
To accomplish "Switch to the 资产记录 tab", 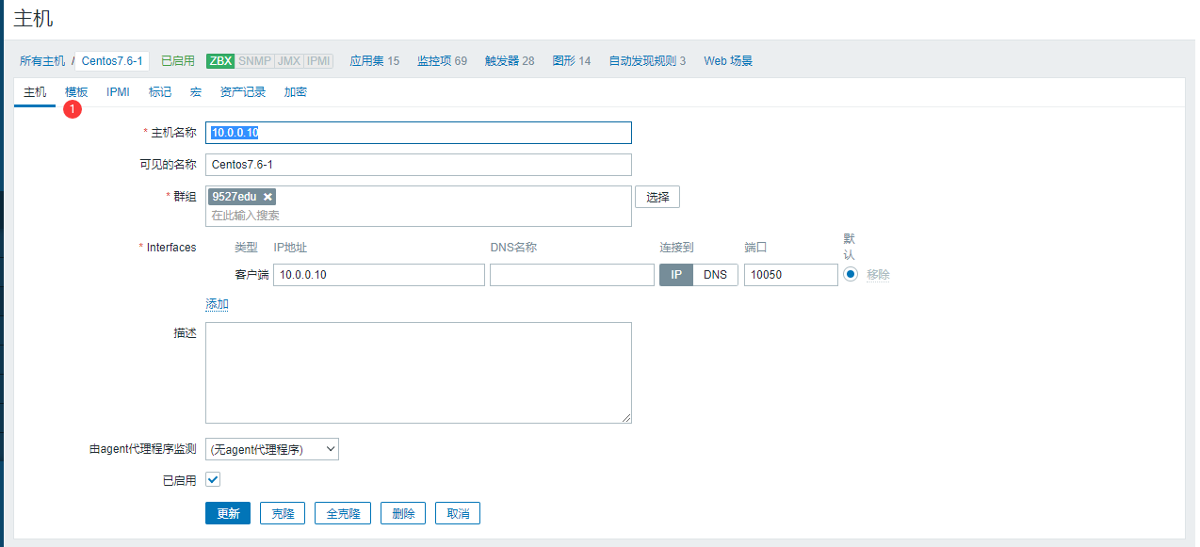I will 243,92.
